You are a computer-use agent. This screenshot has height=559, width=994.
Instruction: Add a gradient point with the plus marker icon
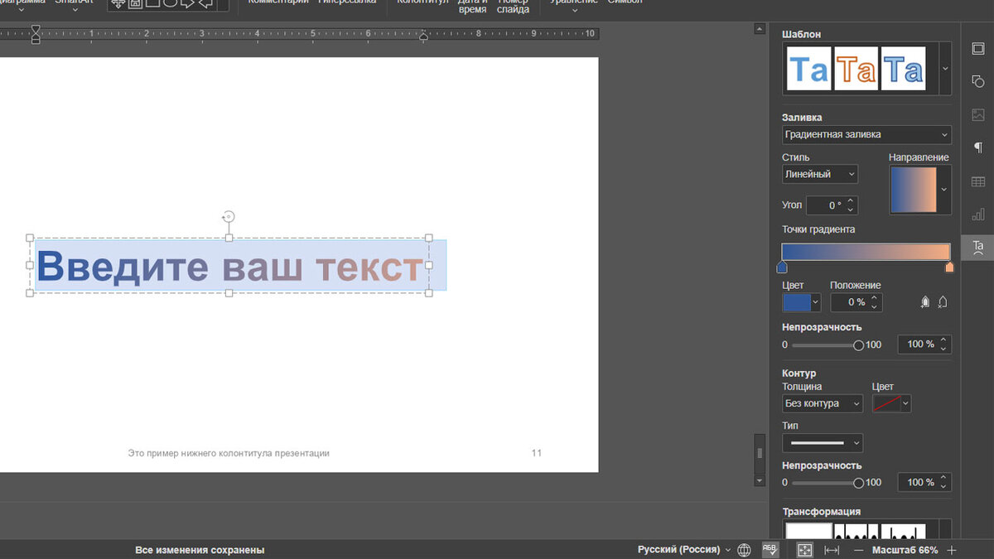click(925, 302)
